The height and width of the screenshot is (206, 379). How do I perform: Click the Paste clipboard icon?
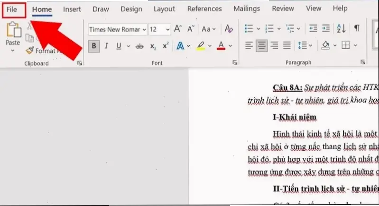(x=14, y=30)
